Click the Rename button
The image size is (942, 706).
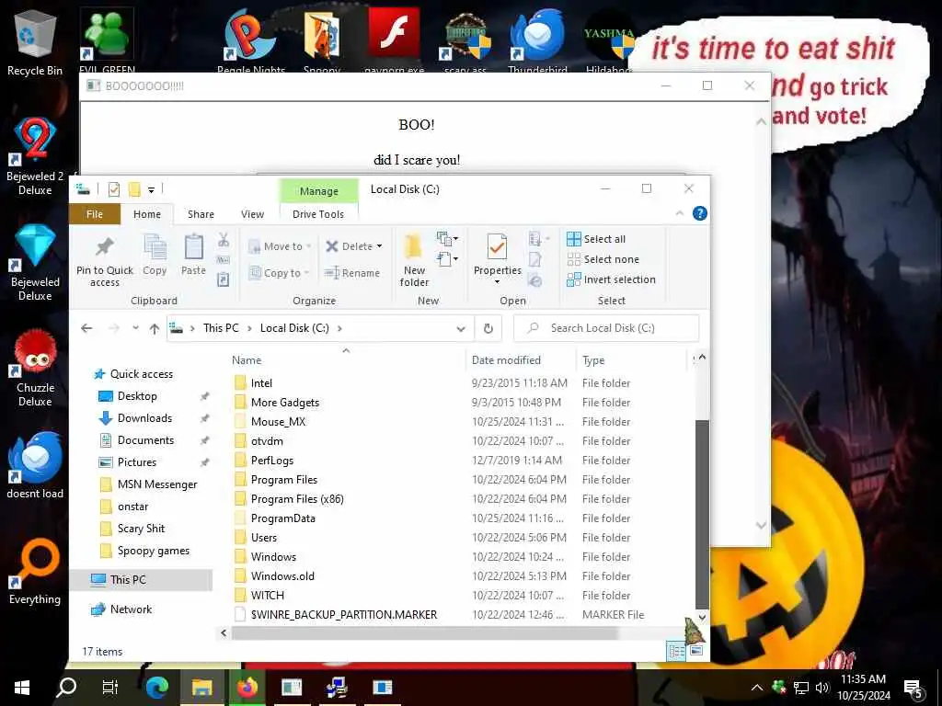point(352,273)
